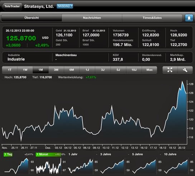Tap the blue bookmark icon

click(189, 18)
